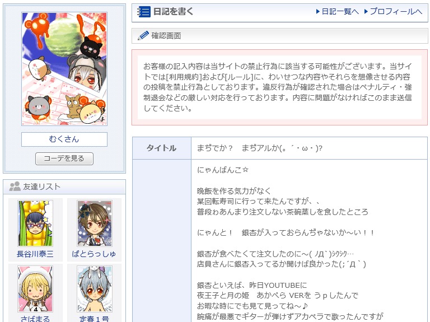
Task: Open ぱとらっしゅ's avatar thumbnail
Action: [95, 223]
